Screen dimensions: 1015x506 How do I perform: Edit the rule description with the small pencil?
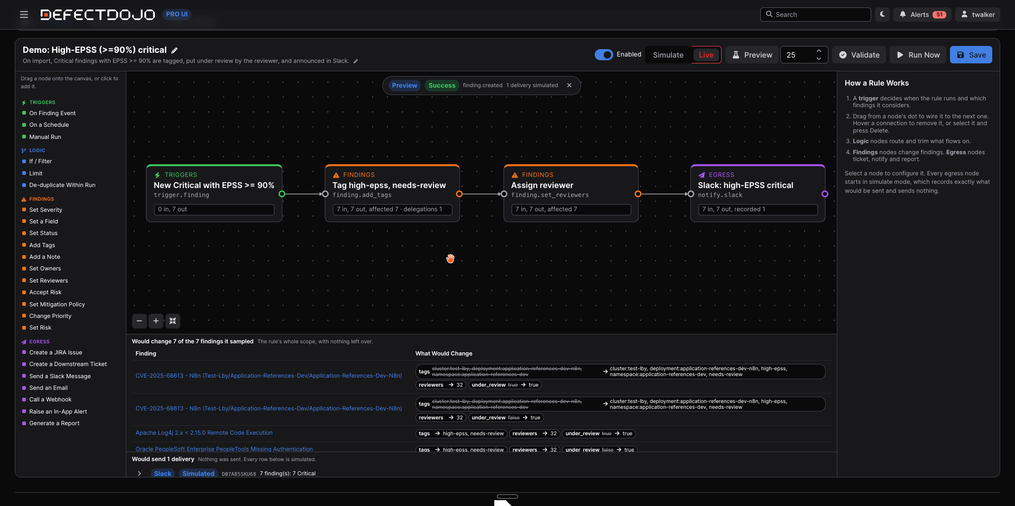[x=356, y=61]
